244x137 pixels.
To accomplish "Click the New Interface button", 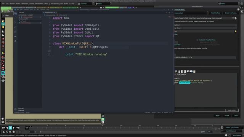I will coord(215,13).
